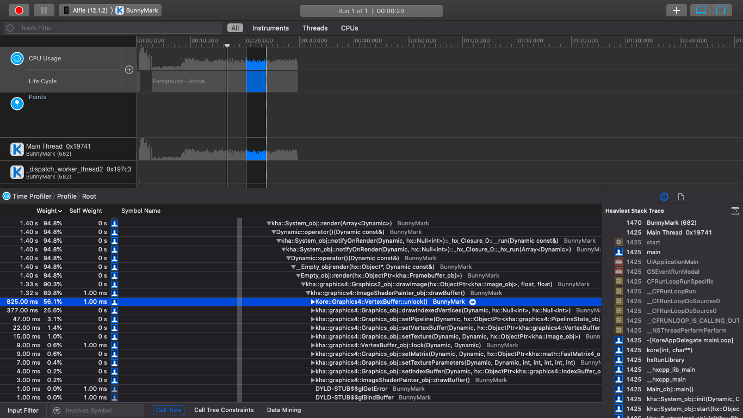This screenshot has width=743, height=418.
Task: Select the All track tab
Action: coord(235,28)
